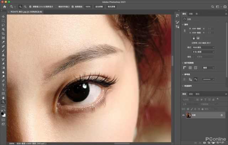Click the 100% zoom button
Image resolution: width=228 pixels, height=145 pixels.
point(88,7)
